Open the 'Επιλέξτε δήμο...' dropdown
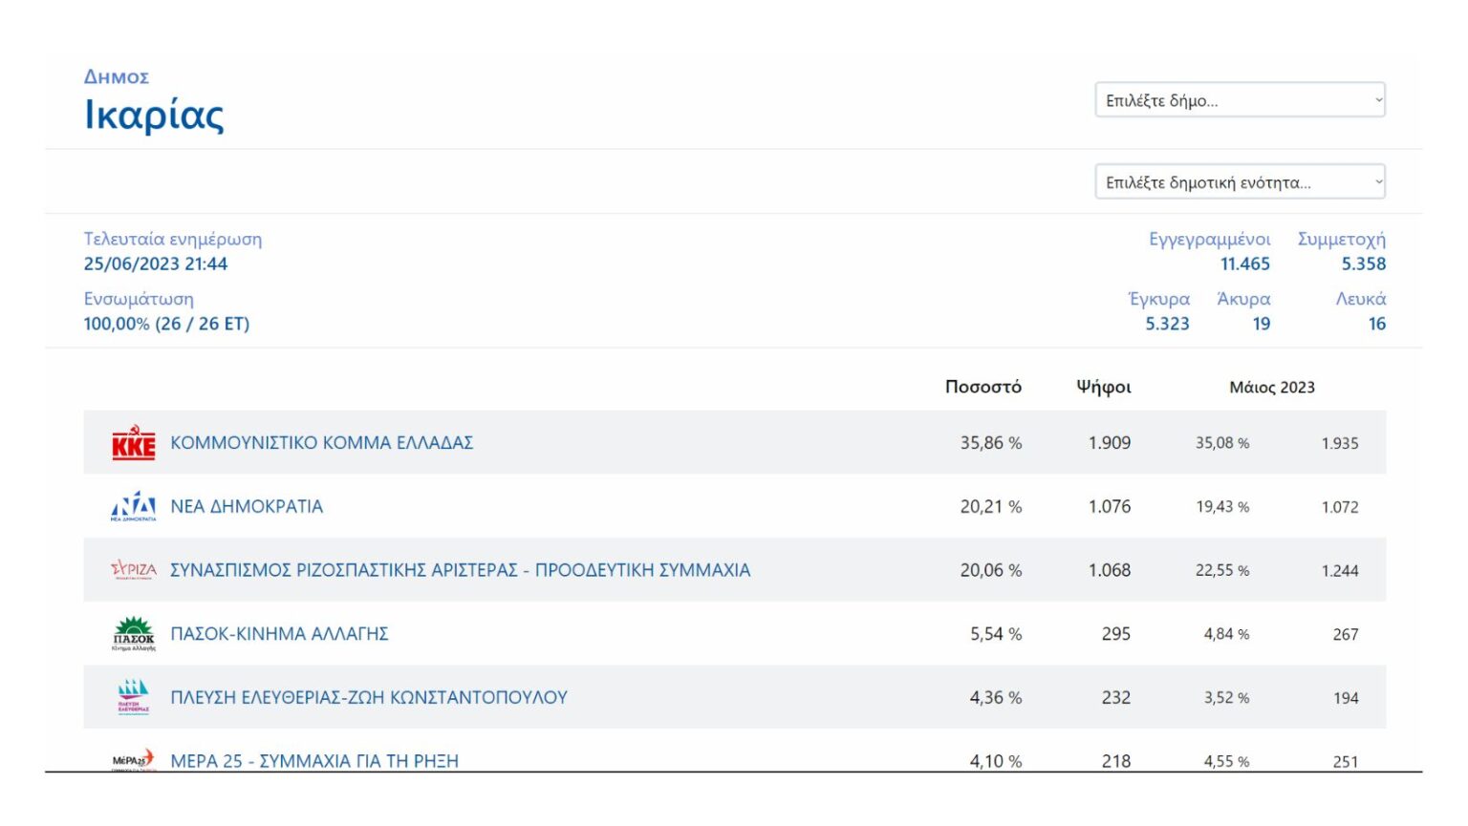Viewport: 1468px width, 826px height. (1240, 100)
